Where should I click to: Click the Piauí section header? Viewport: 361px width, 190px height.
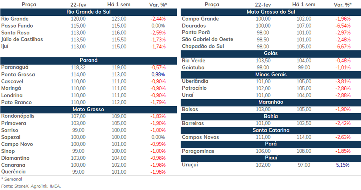pyautogui.click(x=271, y=158)
